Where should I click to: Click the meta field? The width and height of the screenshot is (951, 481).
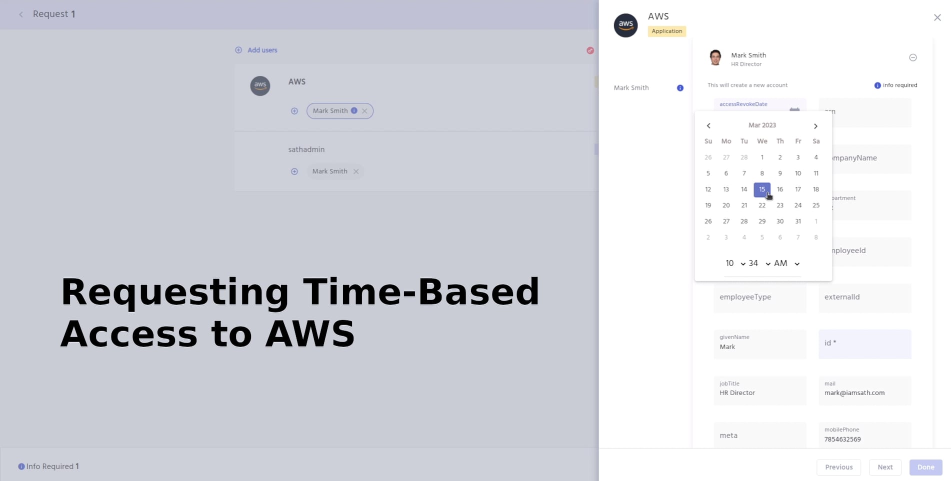coord(760,436)
